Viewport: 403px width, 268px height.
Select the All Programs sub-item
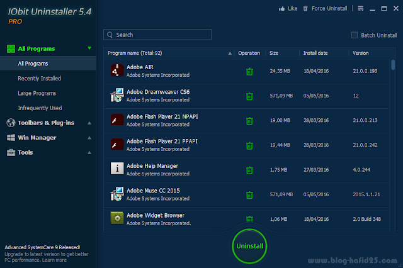[48, 64]
